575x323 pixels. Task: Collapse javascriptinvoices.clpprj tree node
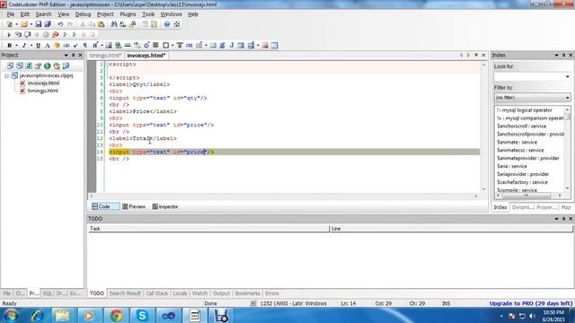6,75
